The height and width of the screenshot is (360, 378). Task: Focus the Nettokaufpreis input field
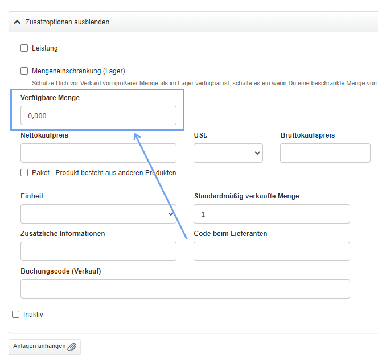point(98,153)
